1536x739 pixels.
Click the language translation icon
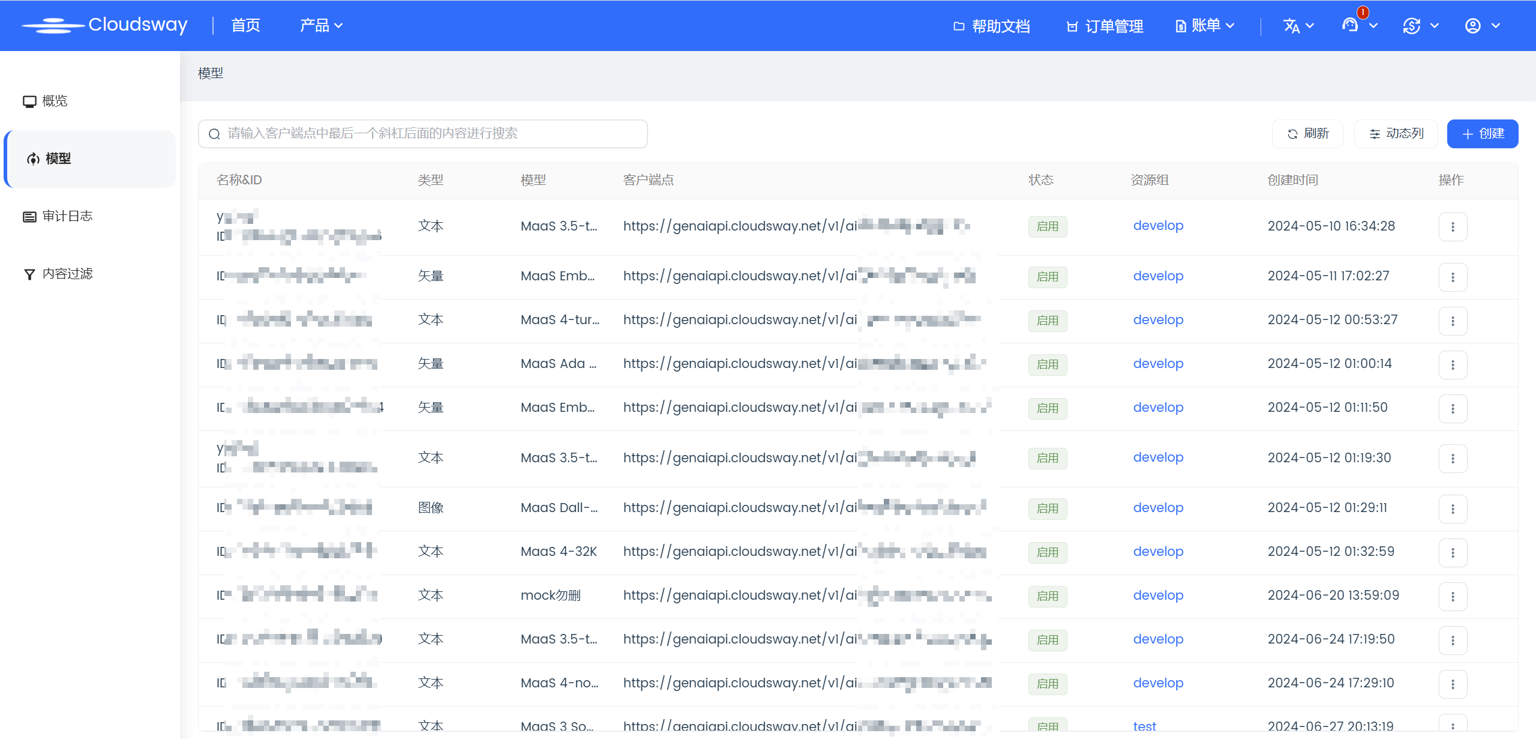[1291, 26]
